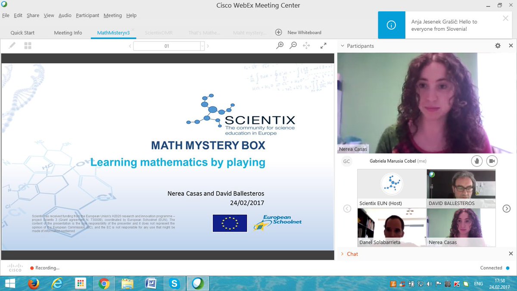Viewport: 517px width, 291px height.
Task: Open Google Chrome from the taskbar
Action: coord(103,283)
